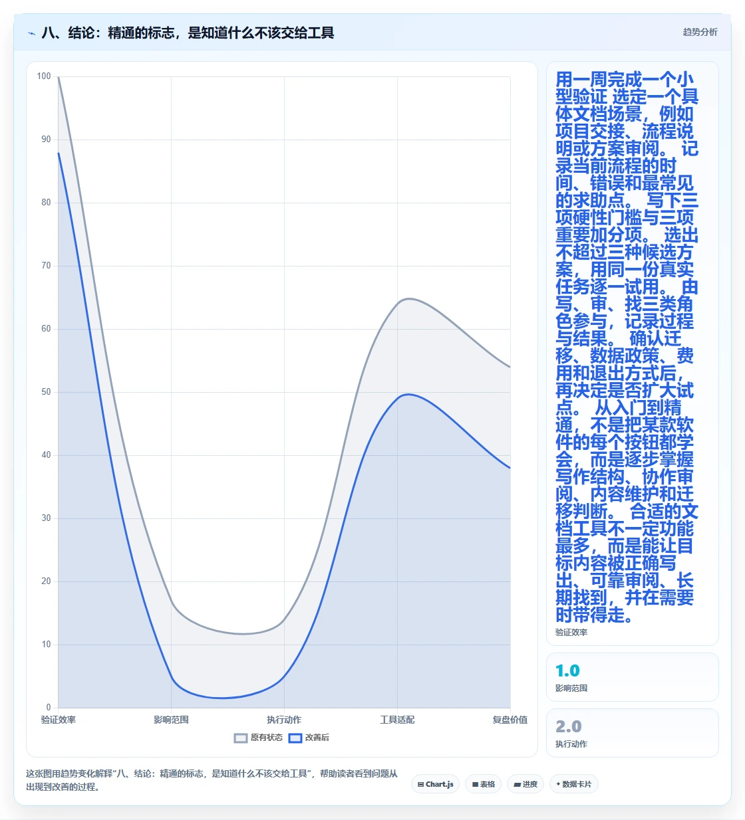Click the Chart.js tag chip
Screen dimensions: 745x820
point(435,784)
